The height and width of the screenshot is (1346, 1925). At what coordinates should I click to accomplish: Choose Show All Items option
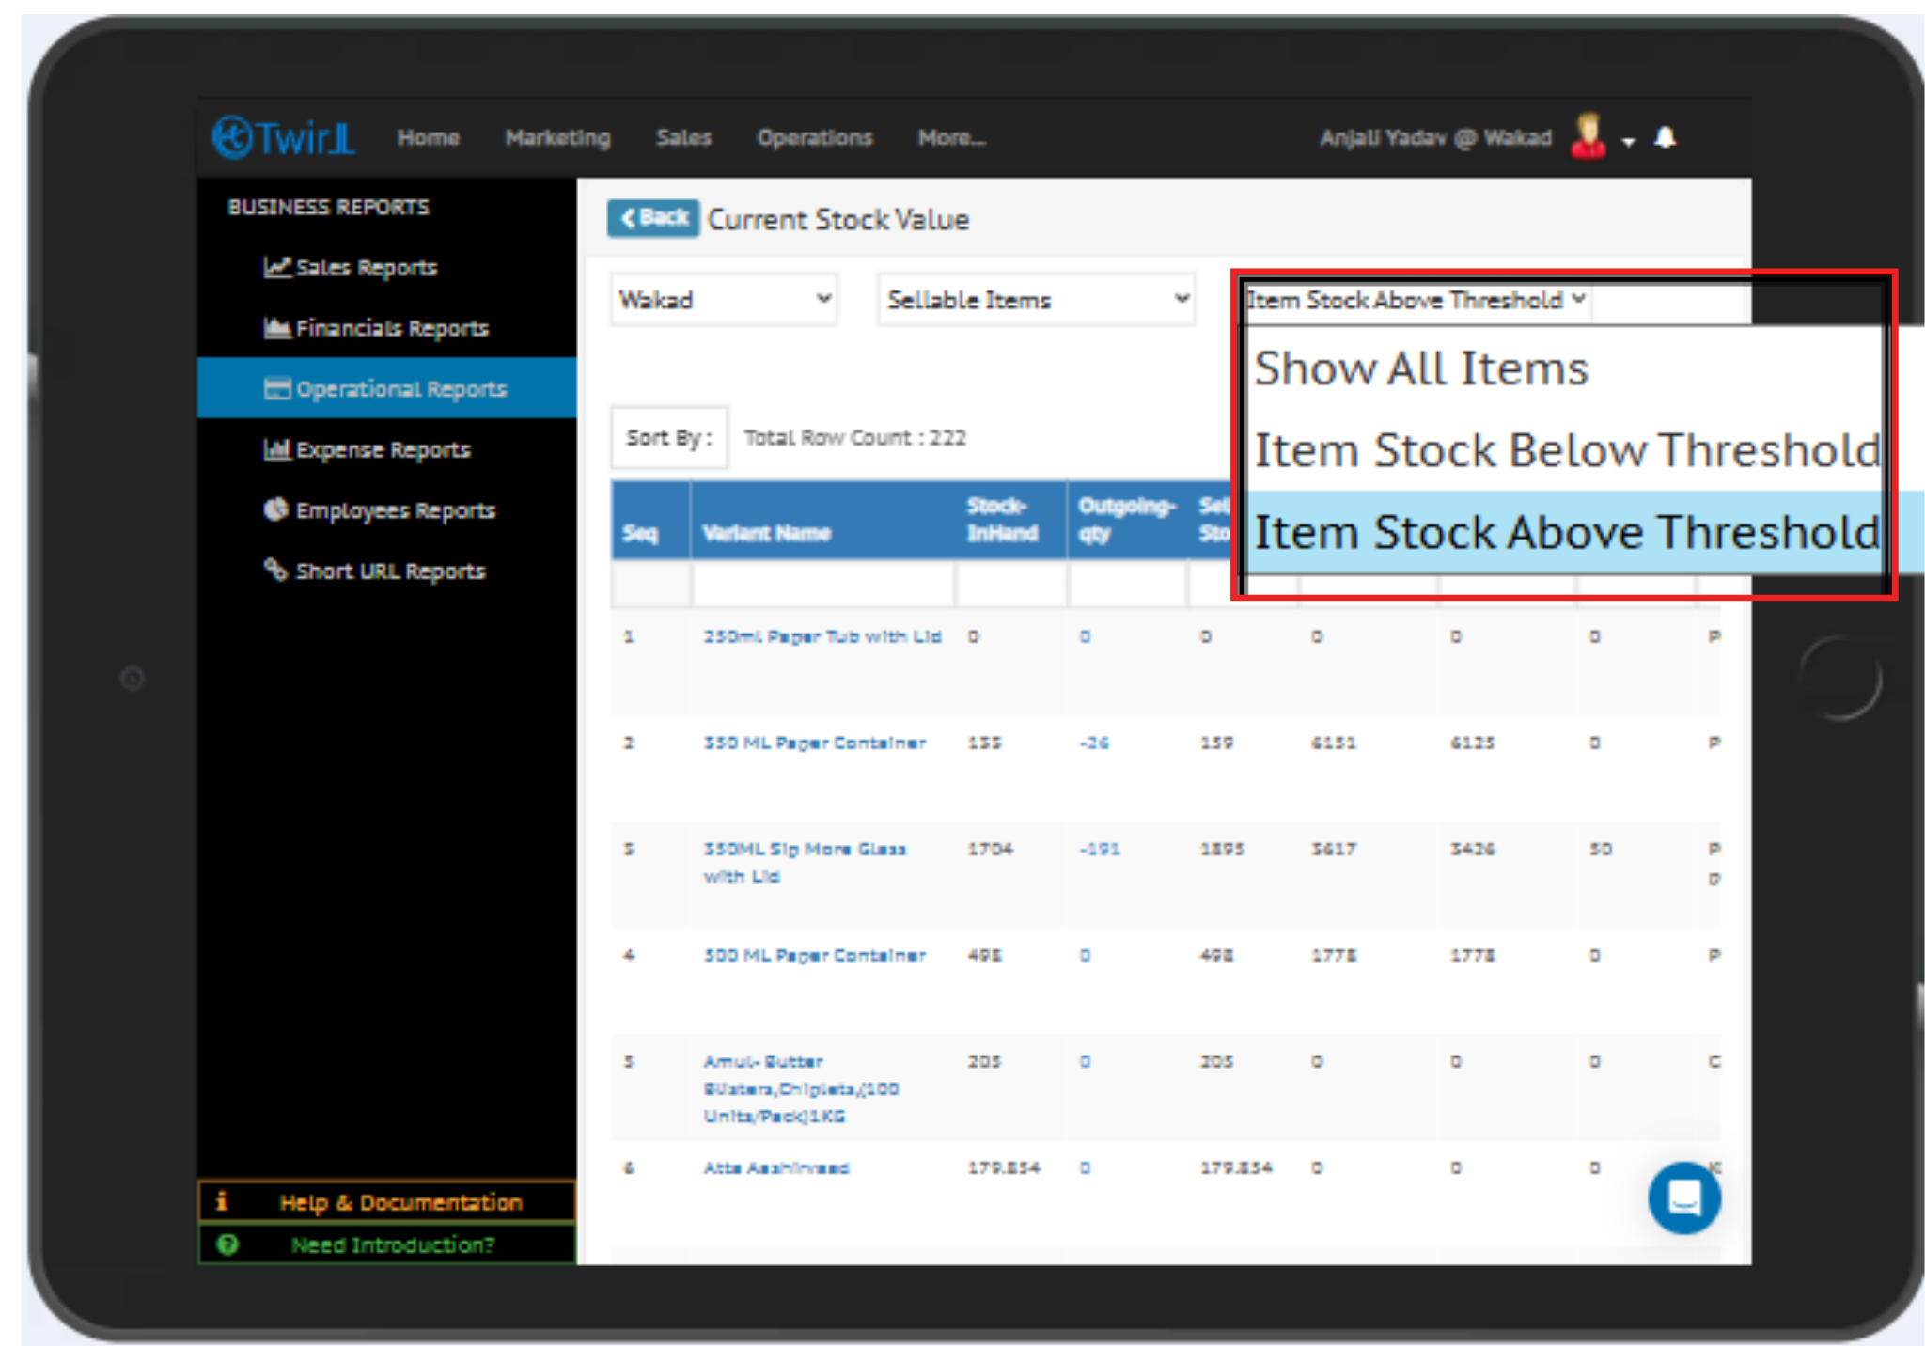click(1420, 368)
